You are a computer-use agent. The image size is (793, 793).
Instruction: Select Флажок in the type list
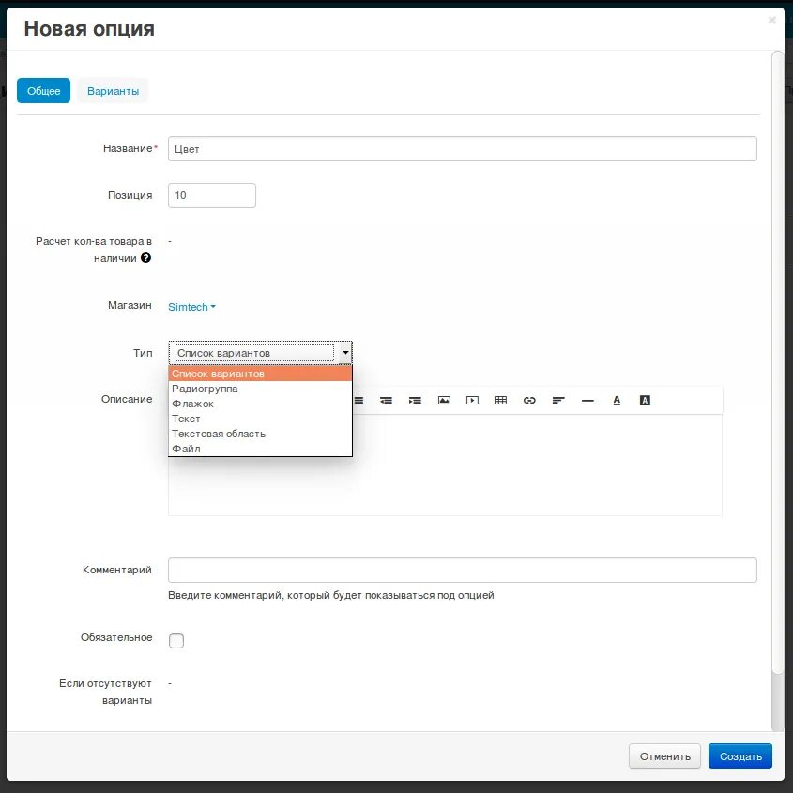coord(192,404)
